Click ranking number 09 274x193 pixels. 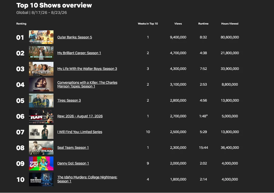20,164
